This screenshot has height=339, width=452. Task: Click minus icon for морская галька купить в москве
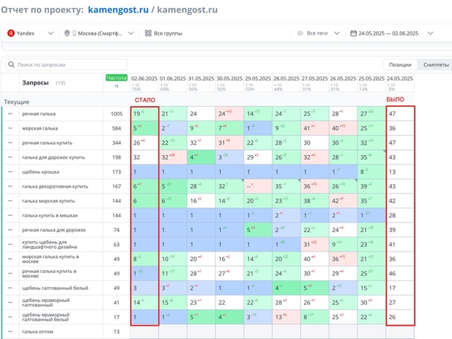(10, 259)
